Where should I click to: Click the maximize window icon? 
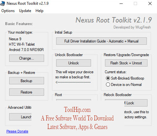[135, 3]
